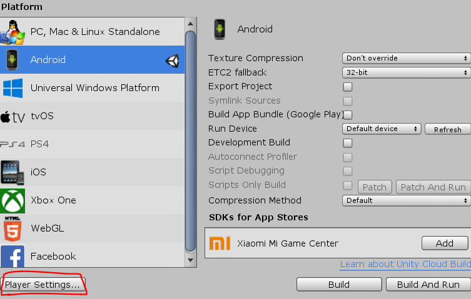Enable Build App Bundle (Google Play) checkbox
The image size is (471, 299).
pyautogui.click(x=348, y=115)
